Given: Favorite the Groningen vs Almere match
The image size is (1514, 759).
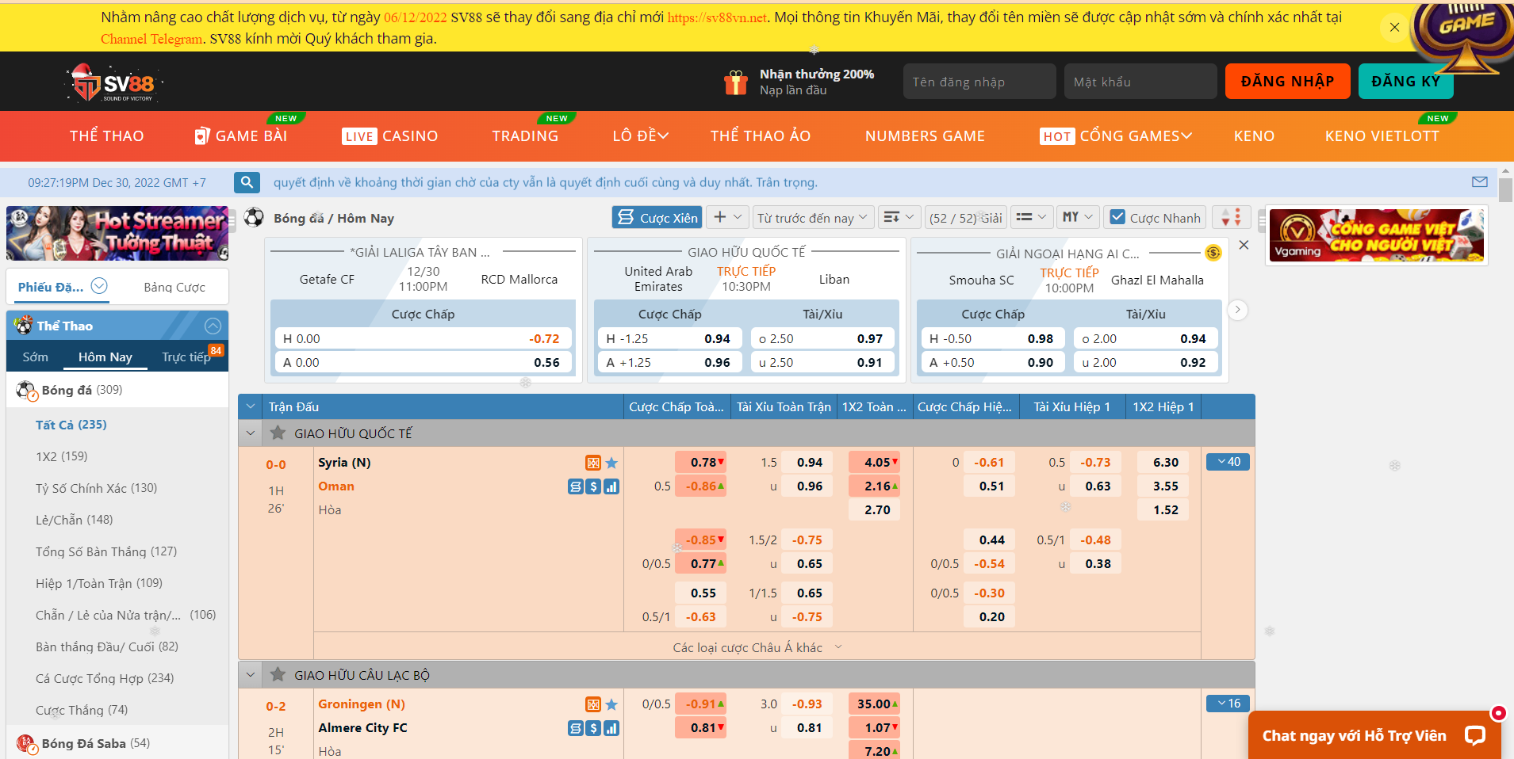Looking at the screenshot, I should coord(611,704).
